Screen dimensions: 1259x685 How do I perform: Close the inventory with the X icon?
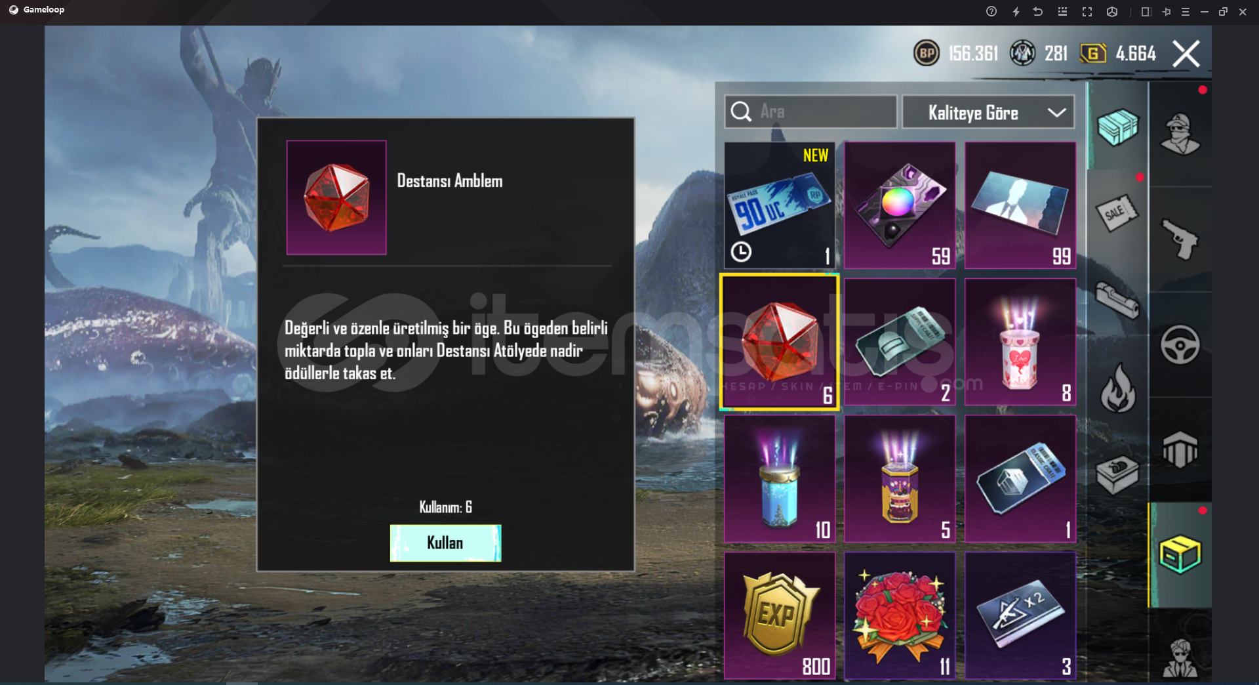click(1186, 53)
